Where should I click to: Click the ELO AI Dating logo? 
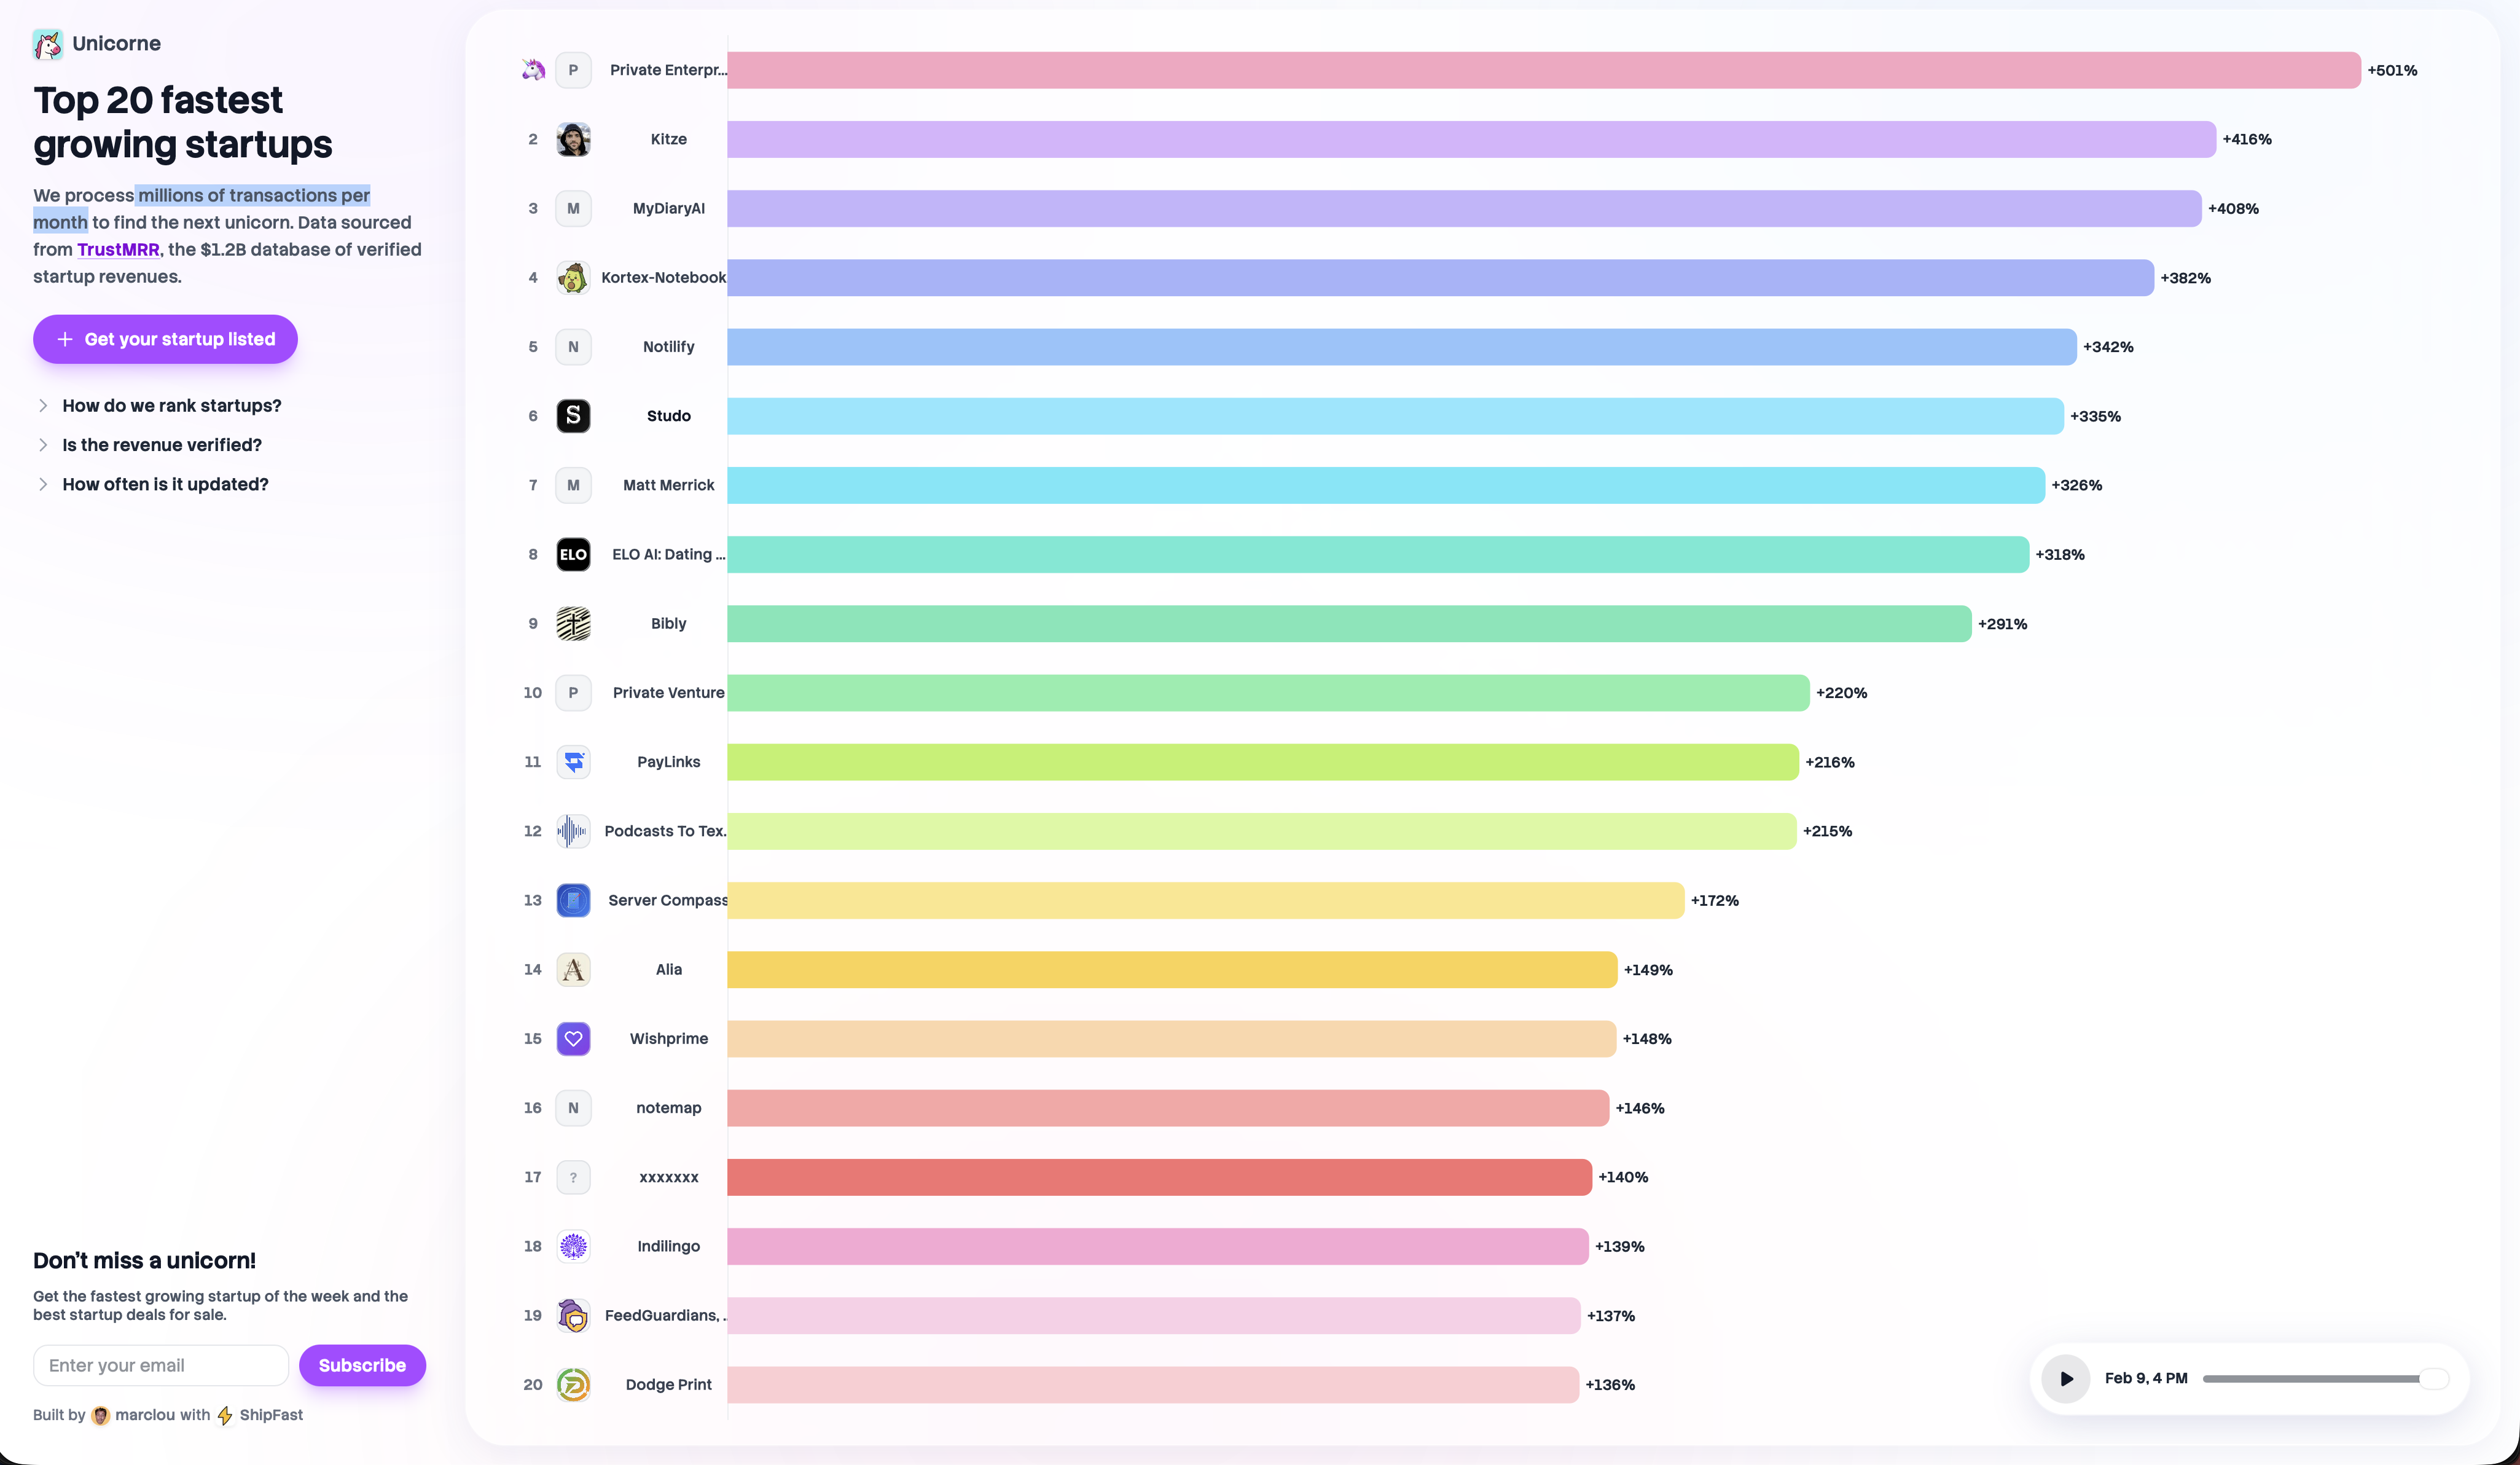coord(573,554)
